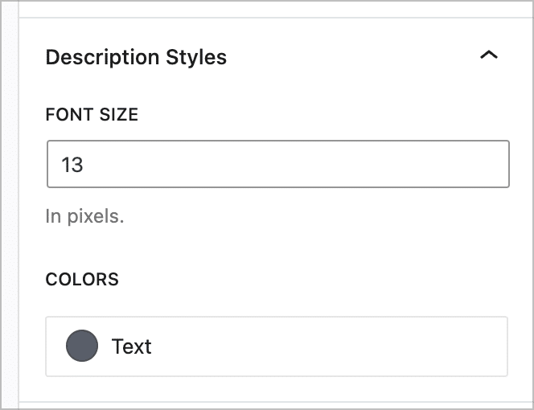Focus the Font Size input field

coord(277,165)
